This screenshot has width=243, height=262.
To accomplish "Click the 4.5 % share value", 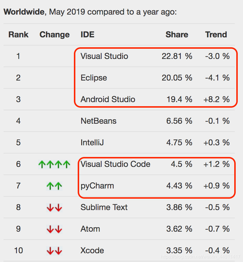I will click(x=182, y=164).
